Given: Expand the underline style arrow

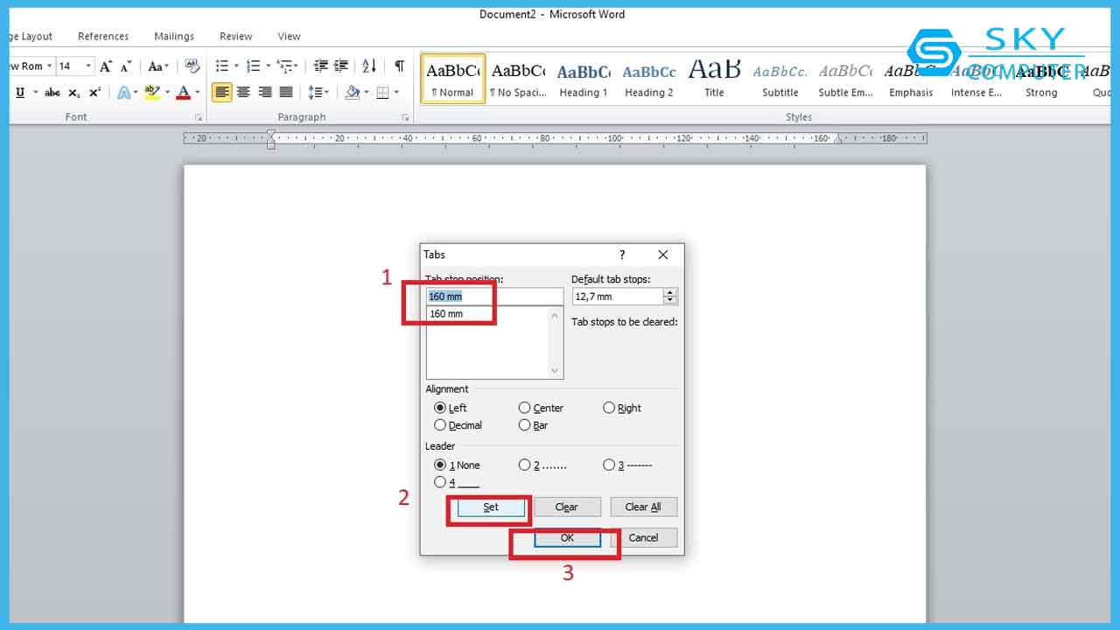Looking at the screenshot, I should click(x=35, y=92).
